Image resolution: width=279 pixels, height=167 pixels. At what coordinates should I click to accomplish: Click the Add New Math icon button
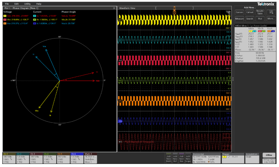point(169,158)
